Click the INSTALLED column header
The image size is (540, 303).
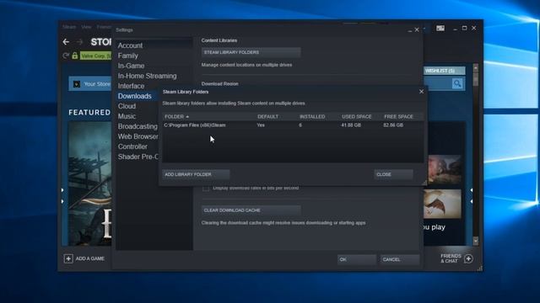tap(312, 116)
